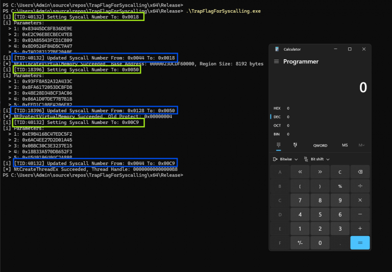
Task: Click digit 4 on the keypad
Action: pos(300,214)
